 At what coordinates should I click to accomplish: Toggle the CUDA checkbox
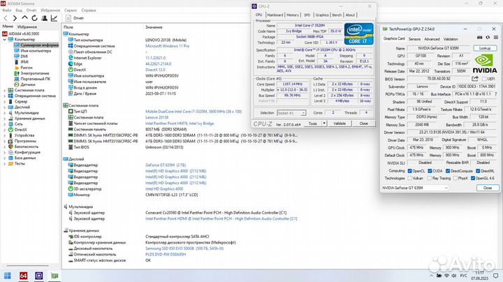click(430, 171)
